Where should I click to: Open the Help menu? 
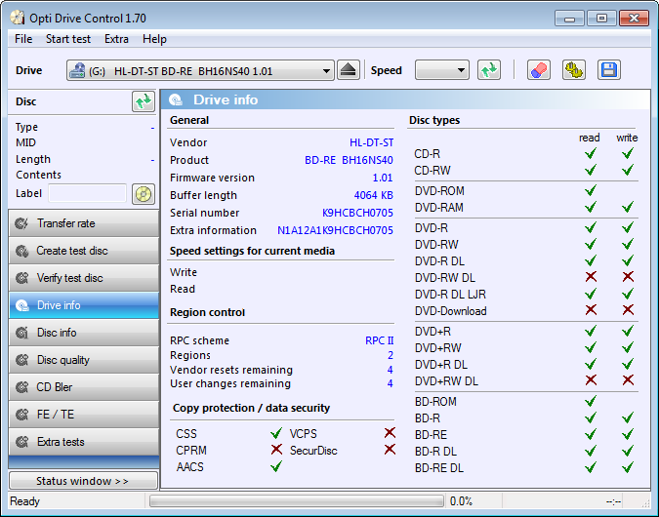154,39
